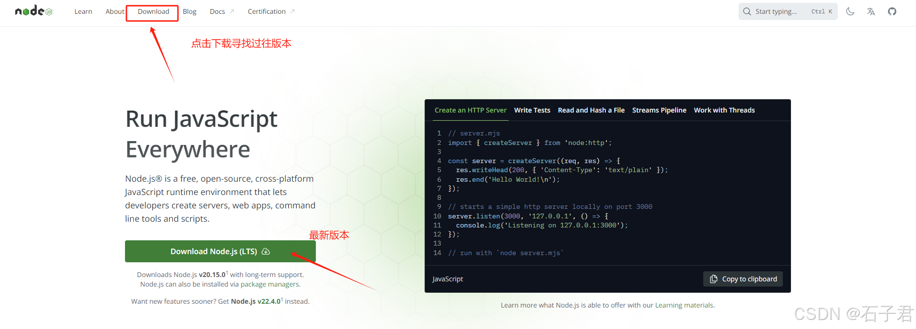Get Node.js v22.4.0 instead link
The height and width of the screenshot is (329, 916).
(257, 301)
